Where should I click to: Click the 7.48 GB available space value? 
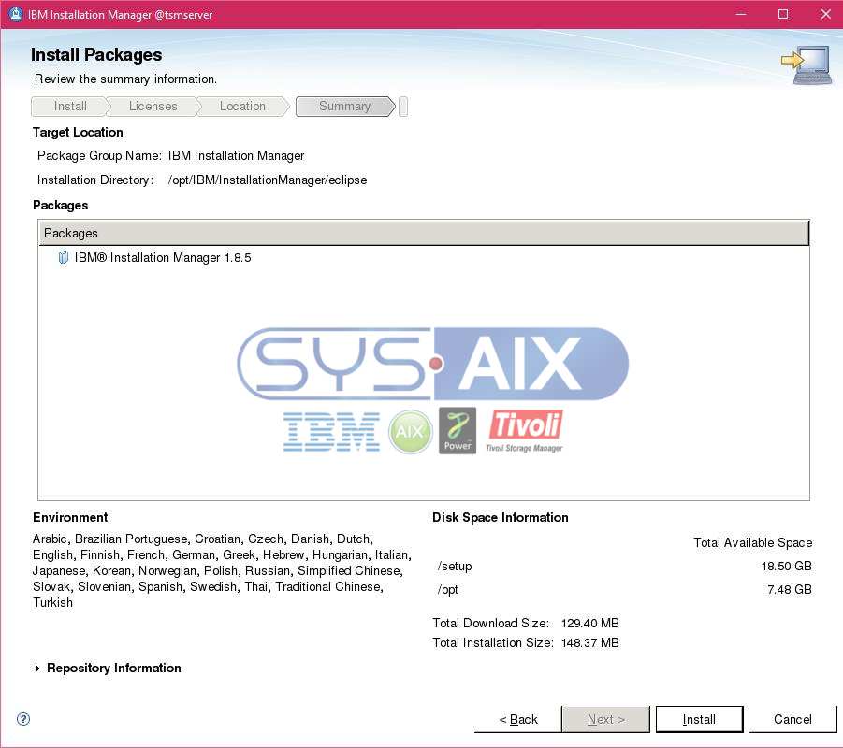[790, 589]
